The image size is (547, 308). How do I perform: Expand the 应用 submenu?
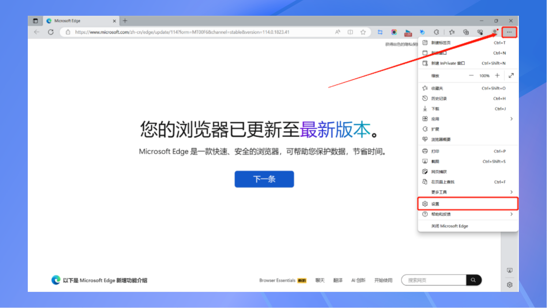(x=468, y=119)
